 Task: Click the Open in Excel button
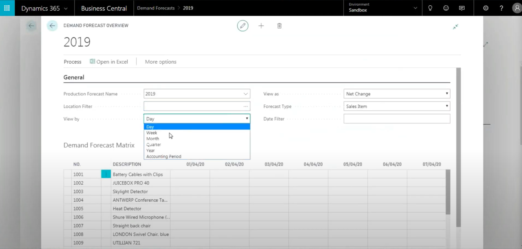click(109, 62)
